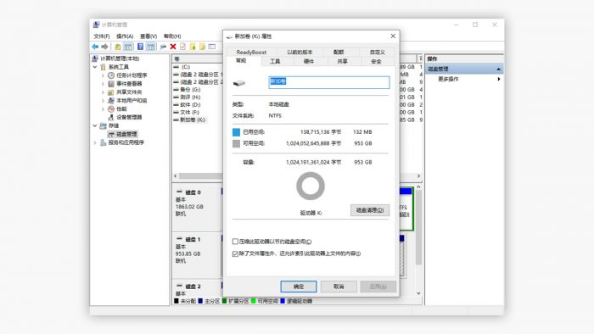Select (C:) in volume list
This screenshot has height=334, width=594.
(186, 67)
